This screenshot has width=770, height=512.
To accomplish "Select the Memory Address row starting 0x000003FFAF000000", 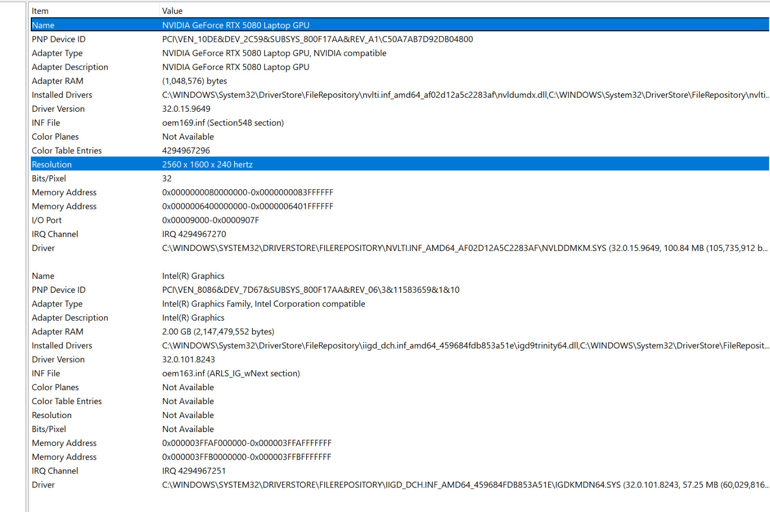I will (x=400, y=443).
